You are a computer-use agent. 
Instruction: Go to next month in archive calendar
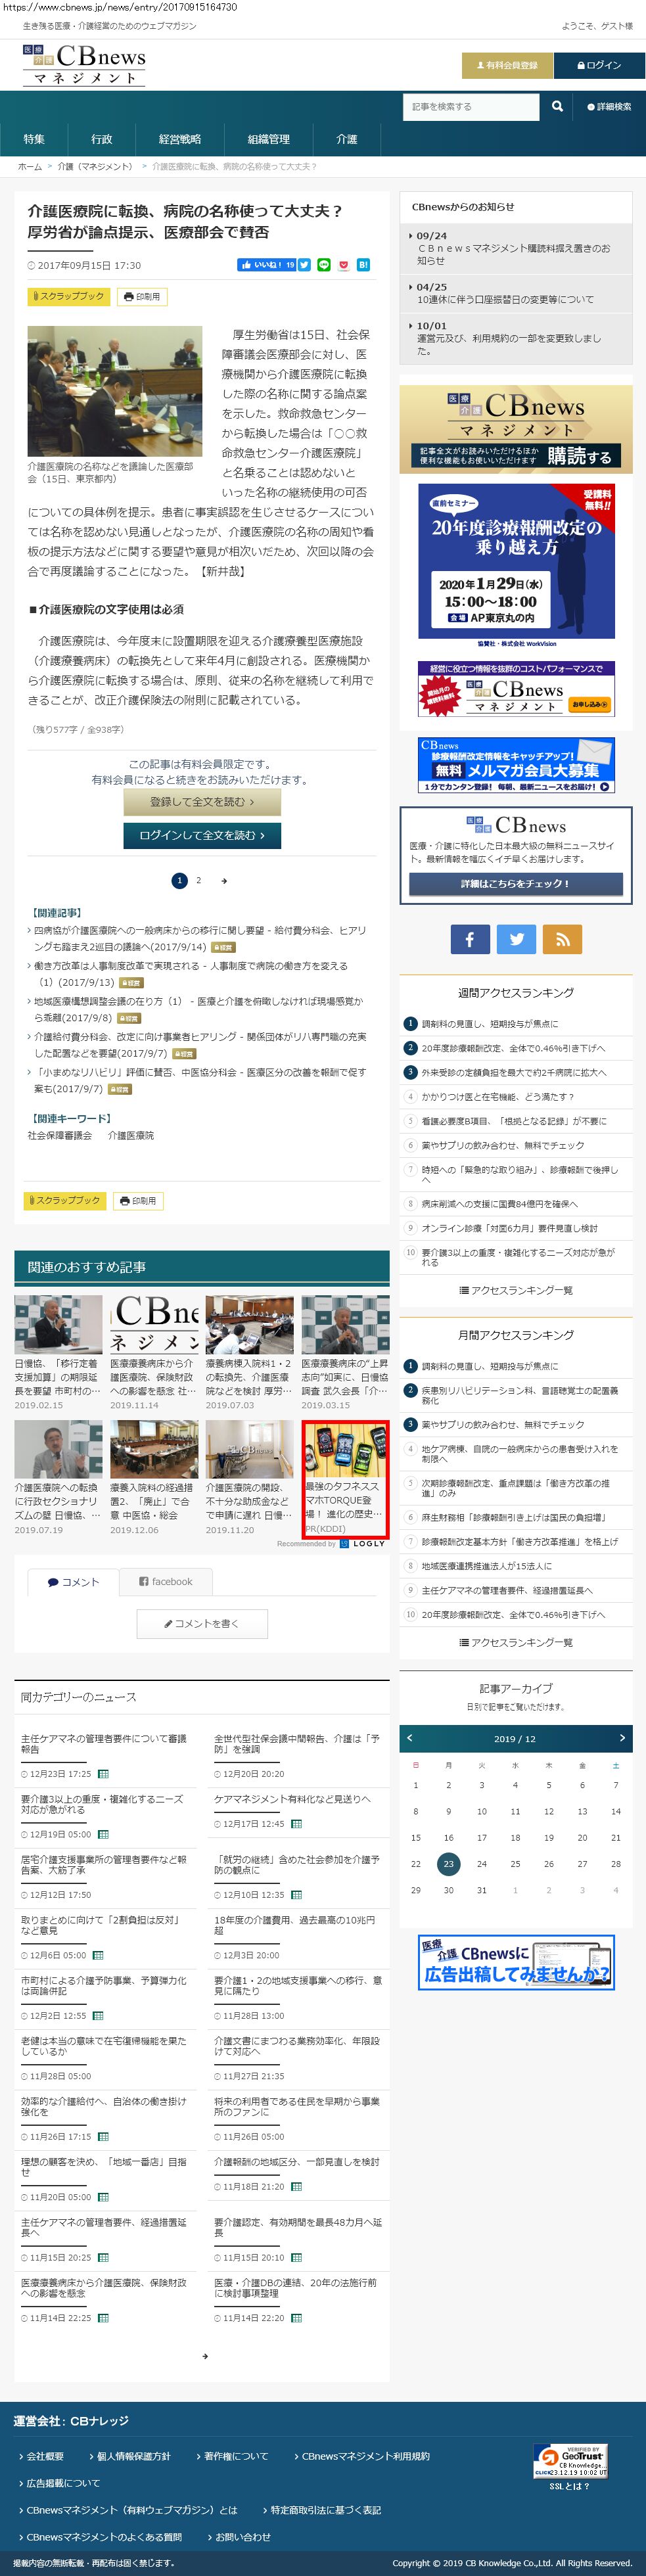coord(621,1737)
